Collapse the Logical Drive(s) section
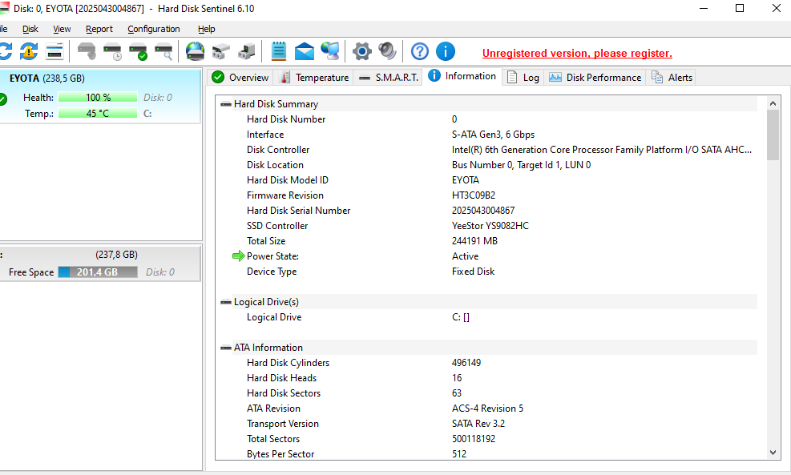Viewport: 791px width, 475px height. point(227,302)
